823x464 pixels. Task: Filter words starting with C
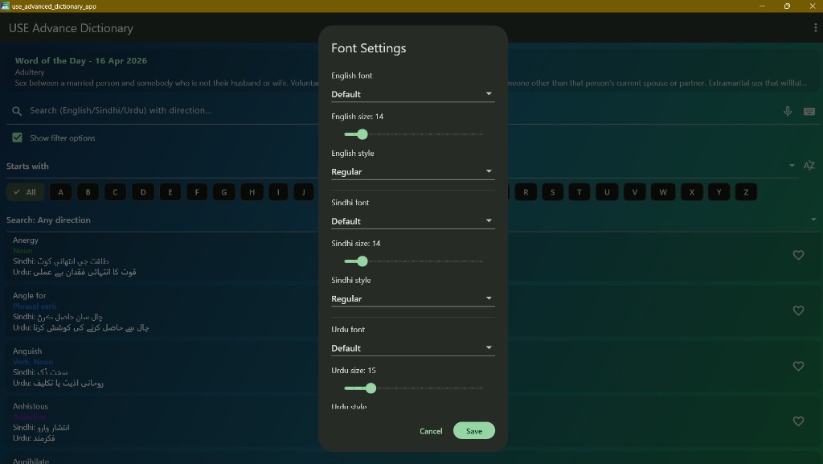point(115,192)
